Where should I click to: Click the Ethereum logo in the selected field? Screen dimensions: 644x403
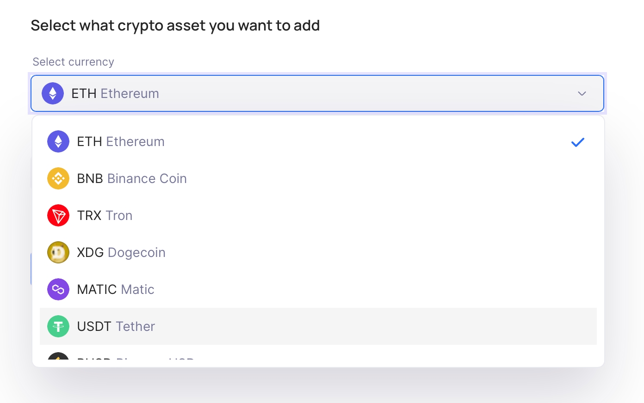point(53,93)
